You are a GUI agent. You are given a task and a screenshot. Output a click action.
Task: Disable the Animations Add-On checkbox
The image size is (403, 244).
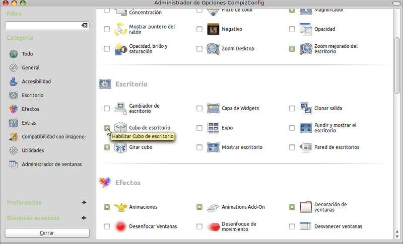pyautogui.click(x=199, y=207)
